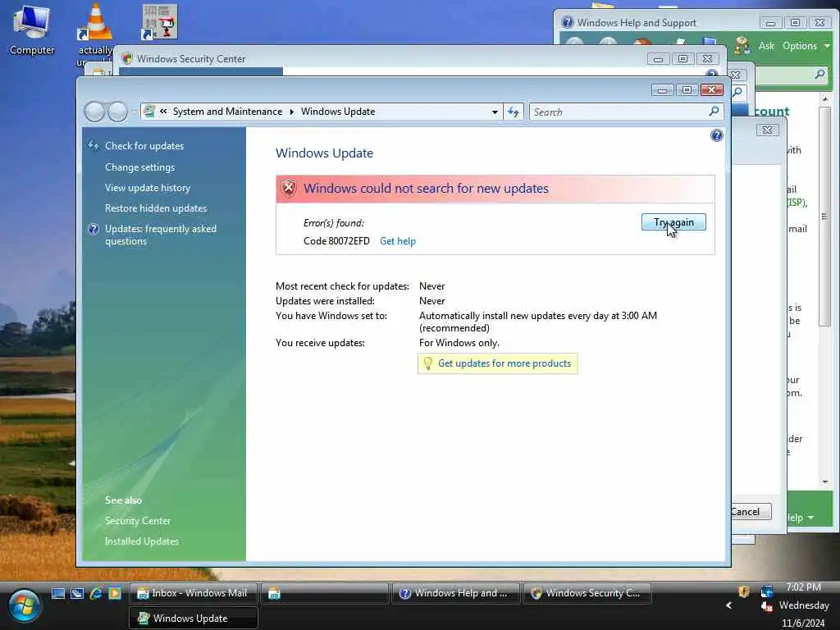Close the small dialog behind Windows Update
The height and width of the screenshot is (630, 840).
click(x=767, y=130)
